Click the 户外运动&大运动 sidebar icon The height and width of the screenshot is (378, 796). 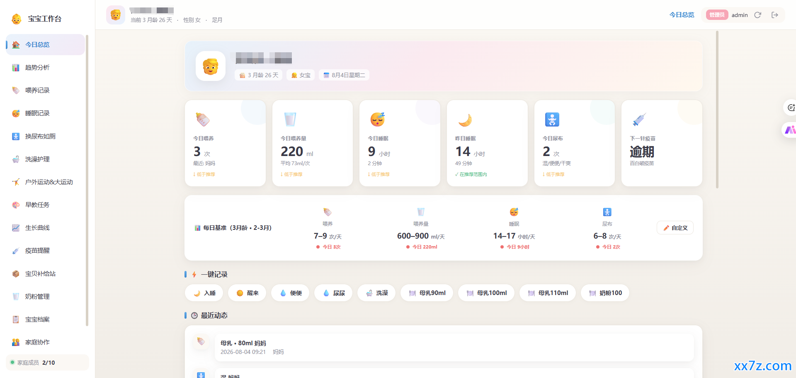click(x=16, y=182)
